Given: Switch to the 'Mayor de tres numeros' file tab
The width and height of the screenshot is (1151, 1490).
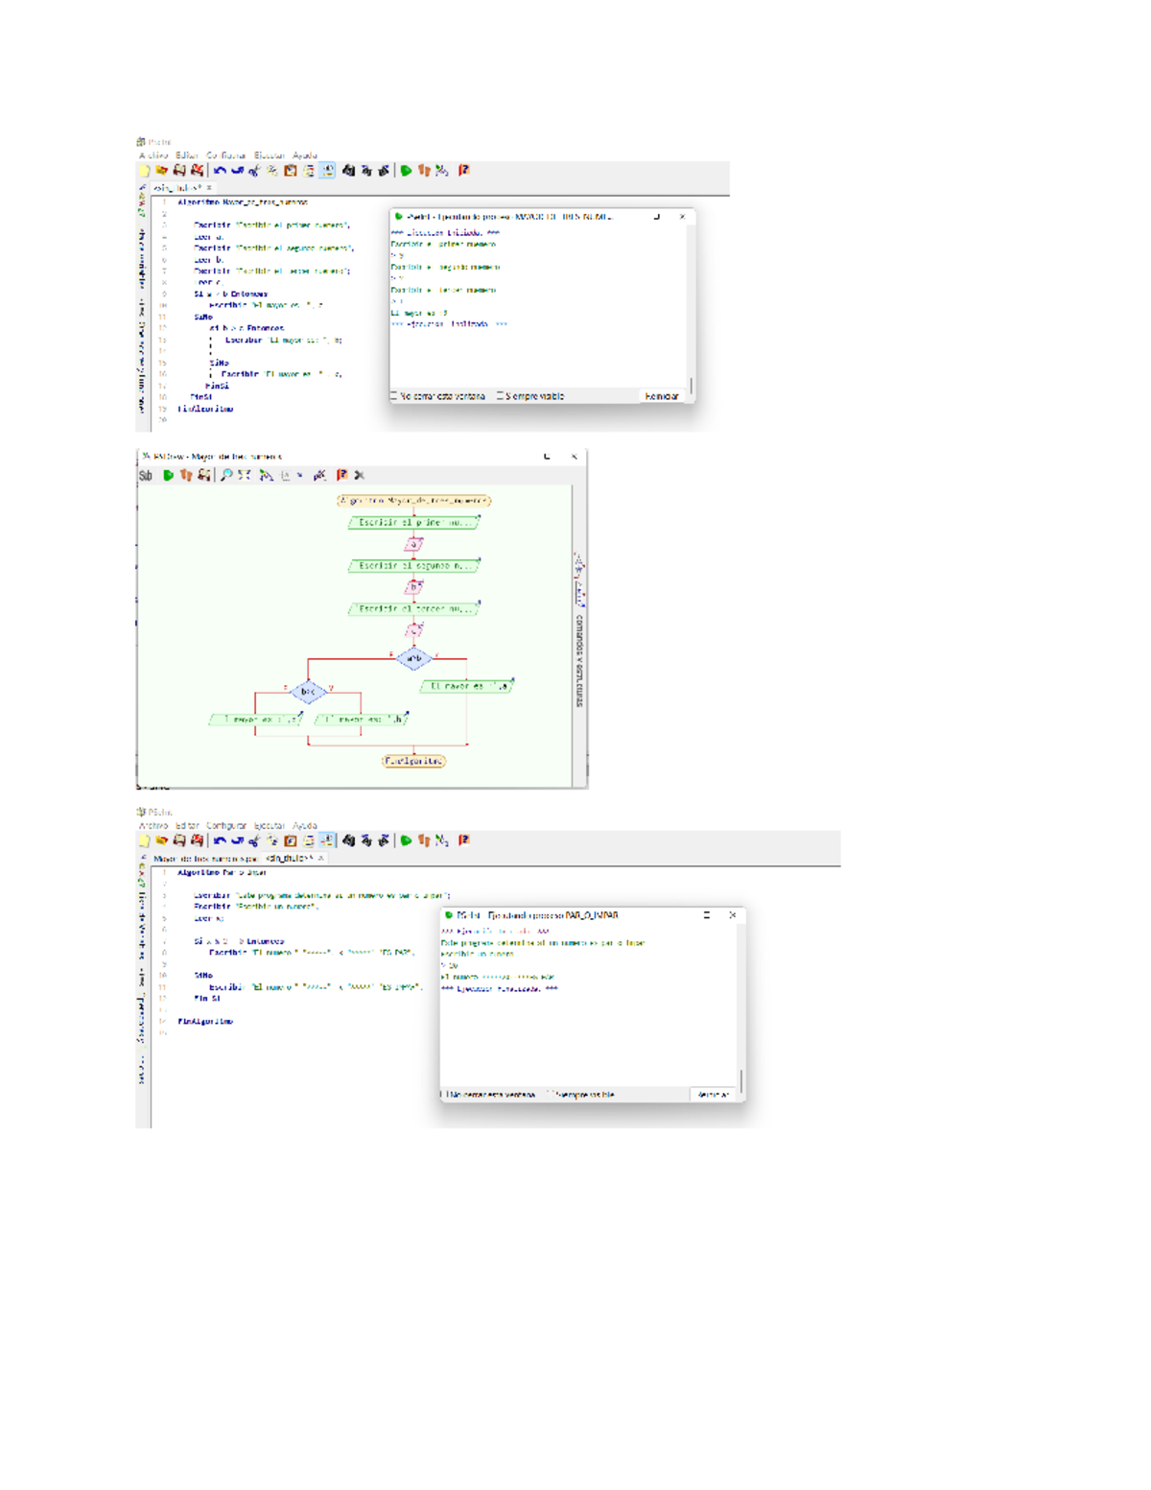Looking at the screenshot, I should pyautogui.click(x=205, y=859).
